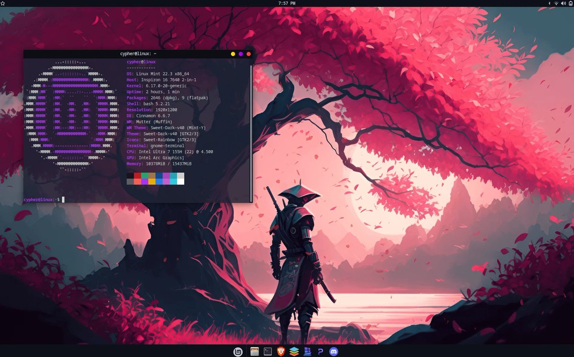Click the white swatch in bottom color row
The height and width of the screenshot is (357, 574).
[x=180, y=181]
